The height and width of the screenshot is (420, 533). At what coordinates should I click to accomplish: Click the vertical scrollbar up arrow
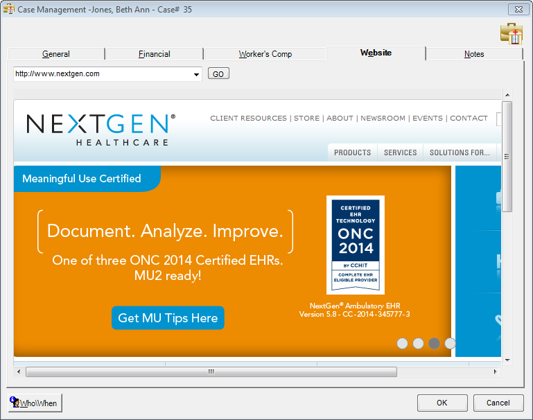pyautogui.click(x=507, y=95)
